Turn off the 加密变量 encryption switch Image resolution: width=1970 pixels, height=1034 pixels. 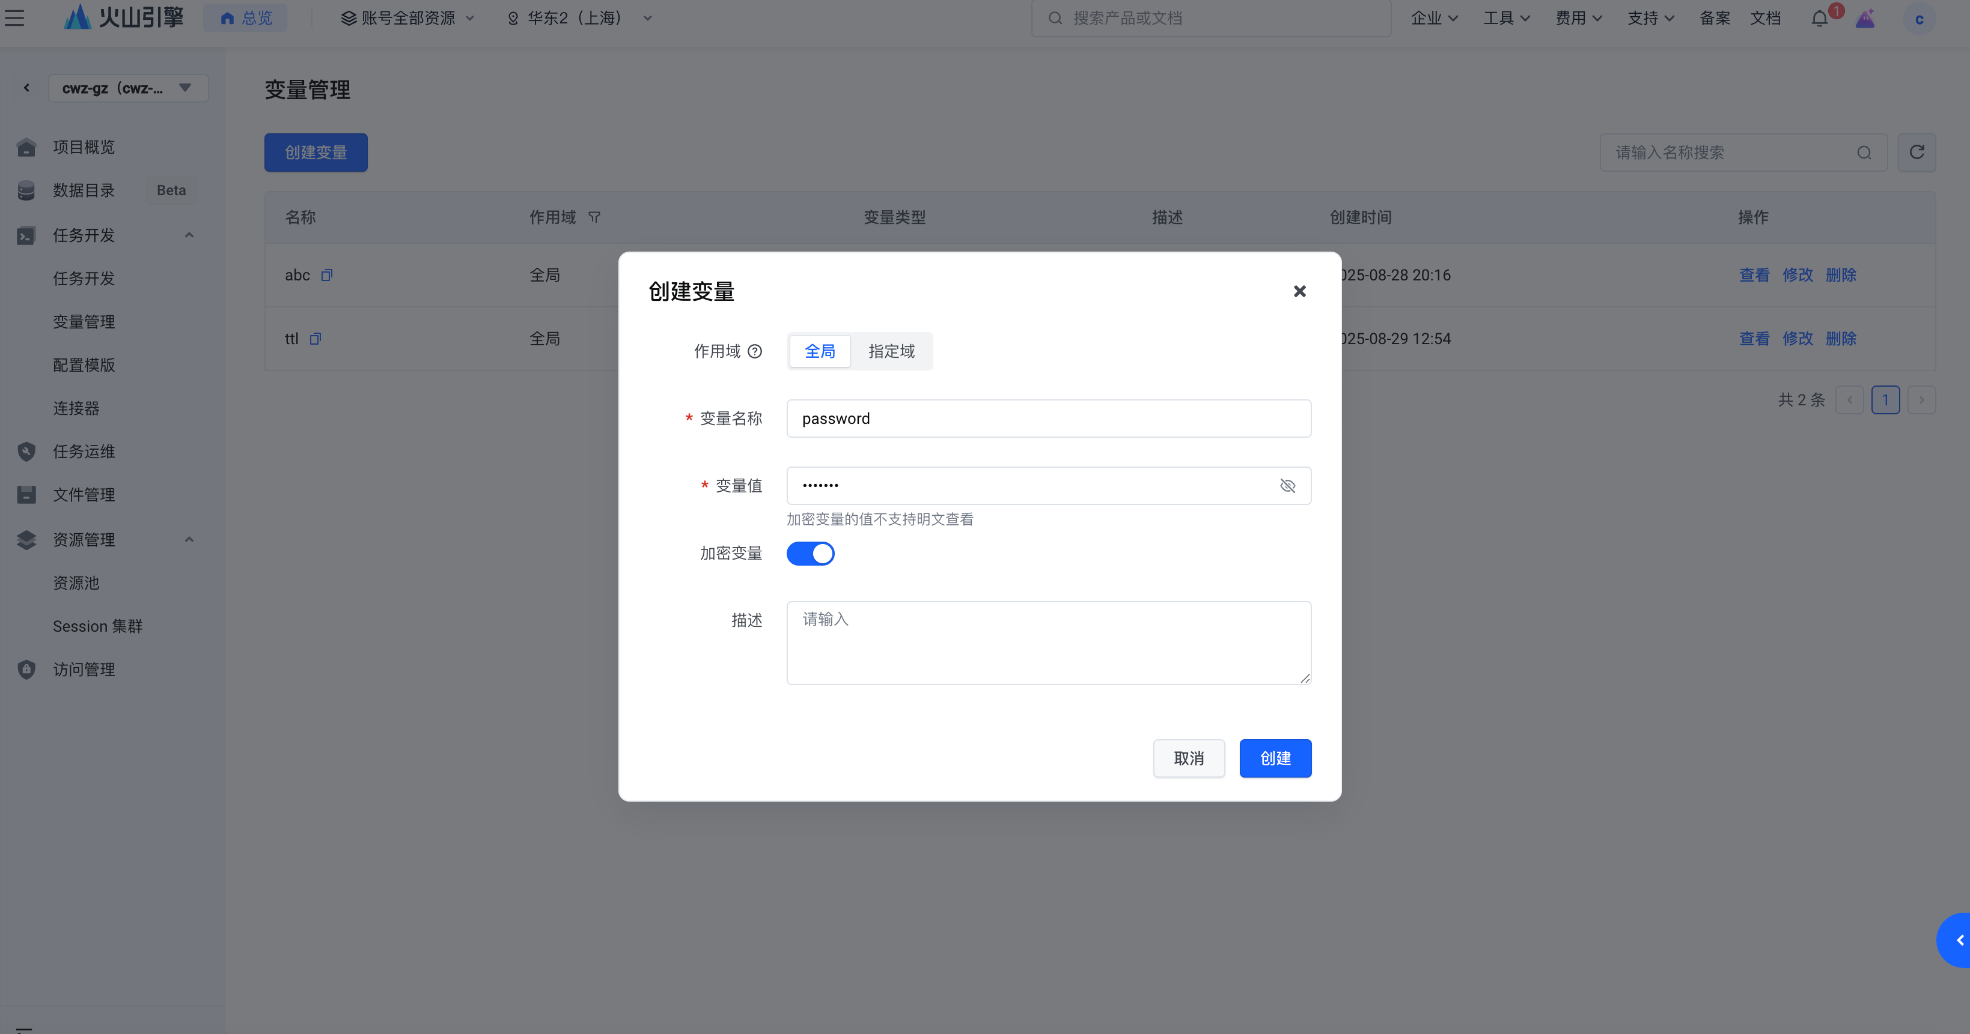(x=810, y=553)
